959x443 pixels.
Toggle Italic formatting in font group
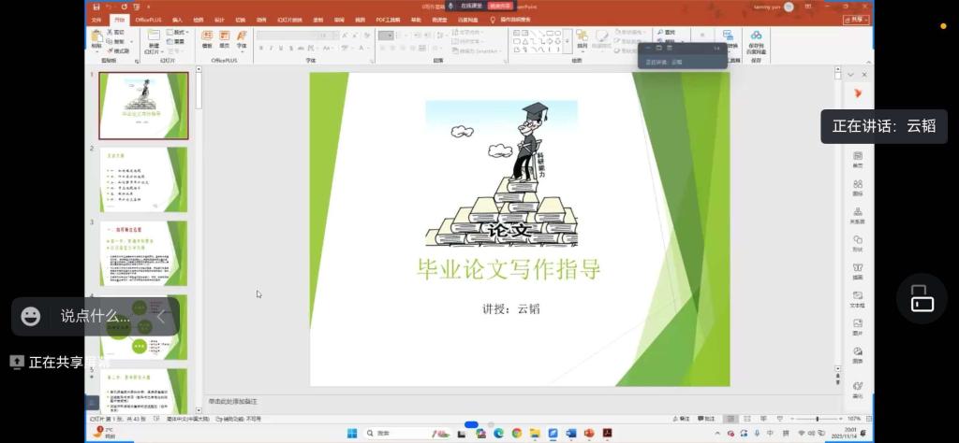tap(271, 47)
